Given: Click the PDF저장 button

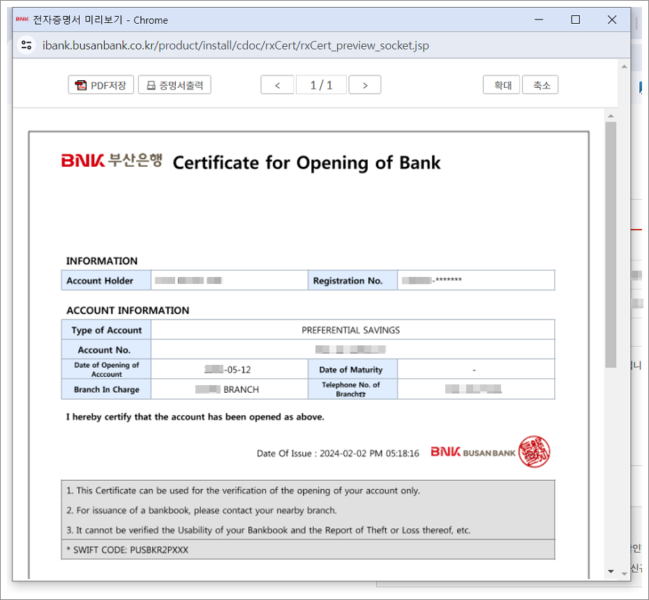Looking at the screenshot, I should (100, 85).
